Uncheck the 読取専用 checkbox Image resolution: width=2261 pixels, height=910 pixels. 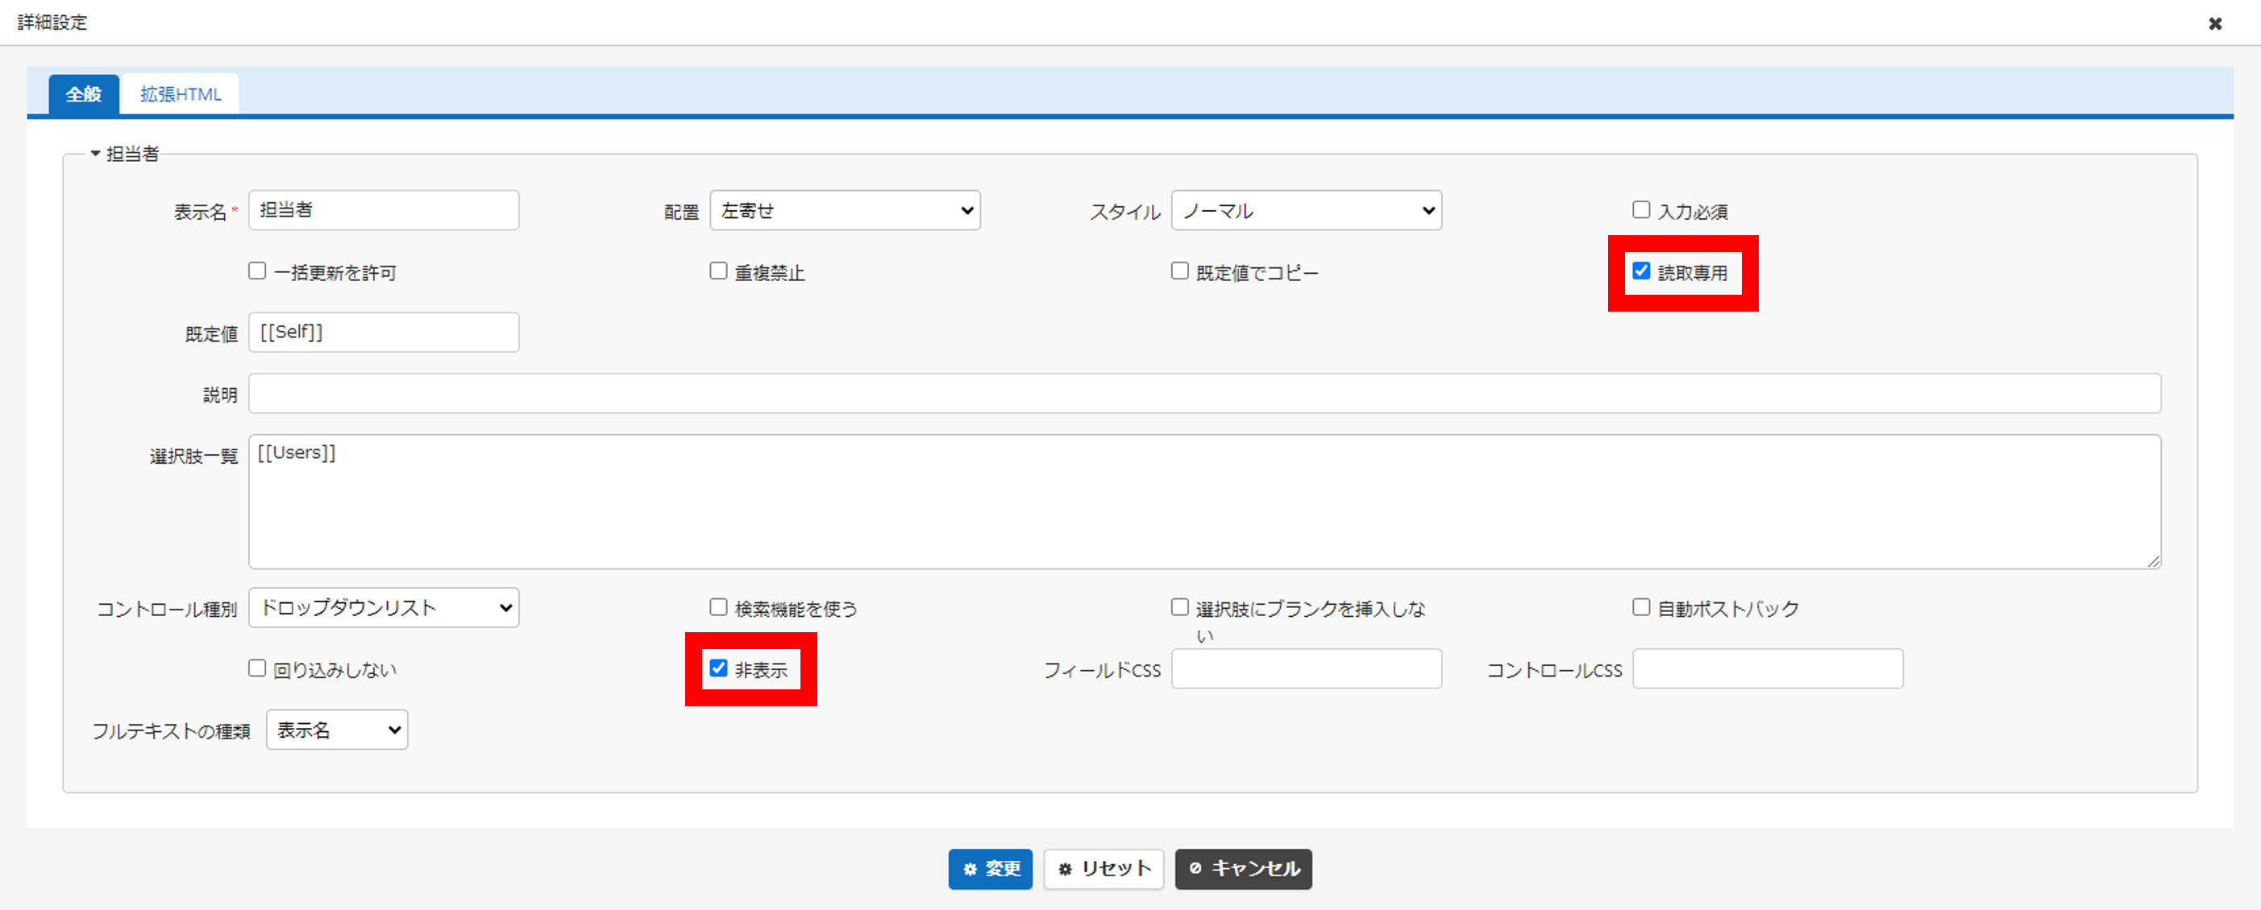click(1640, 271)
